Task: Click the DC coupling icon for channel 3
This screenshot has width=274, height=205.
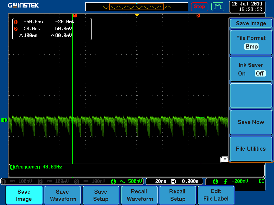Action: tap(86, 181)
